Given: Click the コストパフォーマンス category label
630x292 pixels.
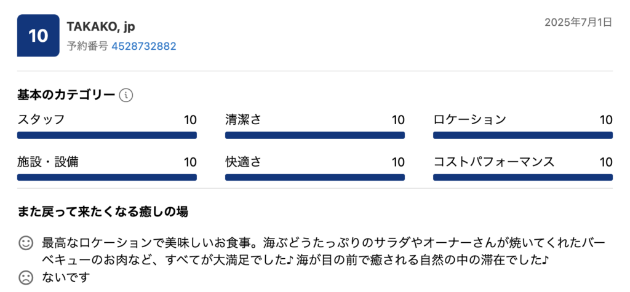Looking at the screenshot, I should point(494,162).
